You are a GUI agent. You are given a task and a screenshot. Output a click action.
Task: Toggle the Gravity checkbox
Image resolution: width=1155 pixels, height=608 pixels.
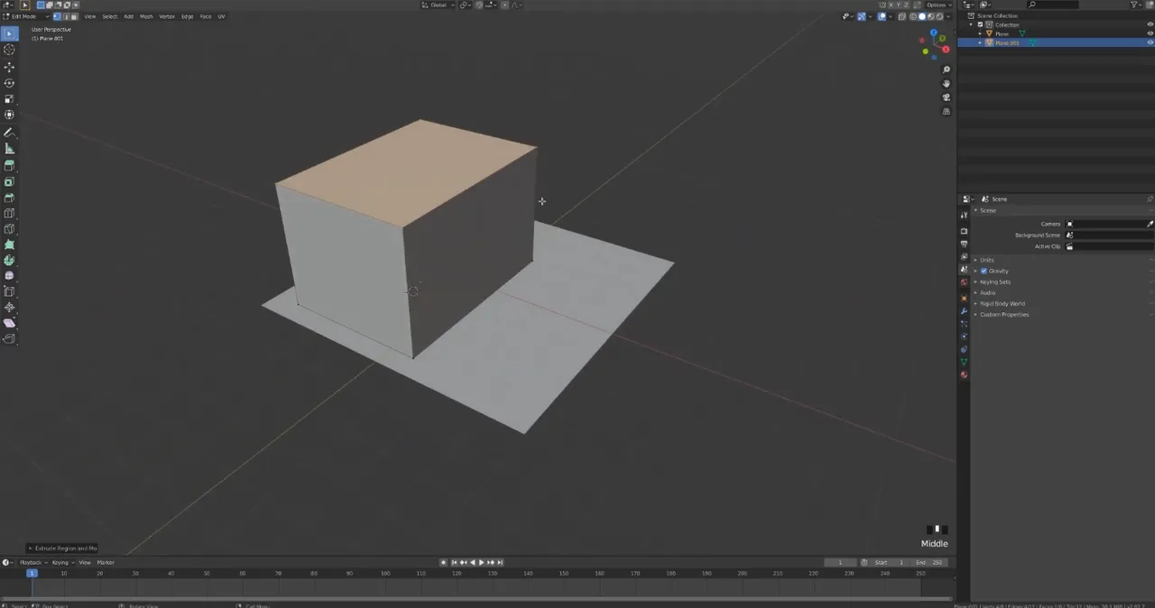pyautogui.click(x=984, y=271)
